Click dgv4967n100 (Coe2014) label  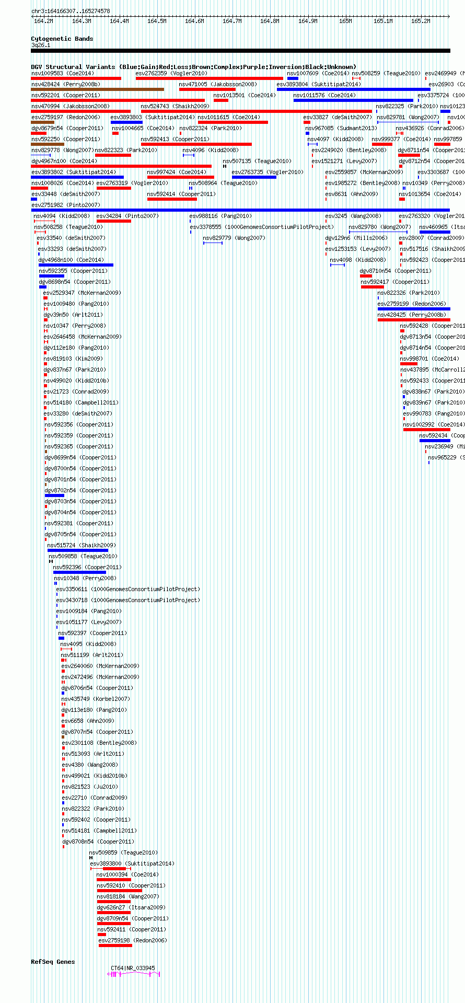coord(64,161)
